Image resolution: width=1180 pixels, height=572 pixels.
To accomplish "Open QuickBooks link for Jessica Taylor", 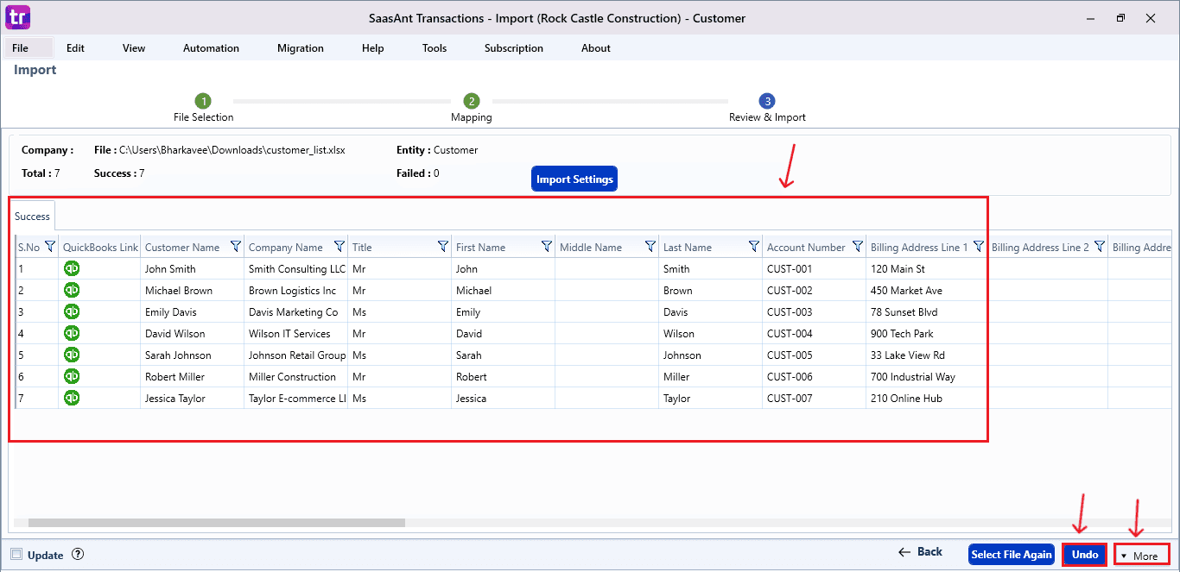I will click(72, 398).
